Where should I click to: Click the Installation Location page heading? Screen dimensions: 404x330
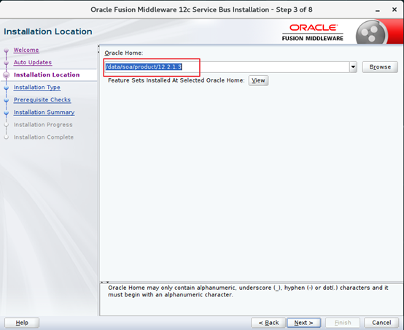(x=48, y=31)
